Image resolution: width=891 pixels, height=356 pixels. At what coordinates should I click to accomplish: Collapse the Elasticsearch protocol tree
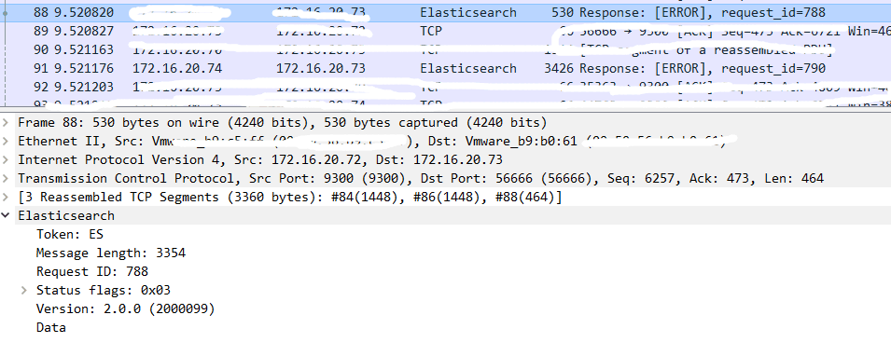click(x=7, y=216)
